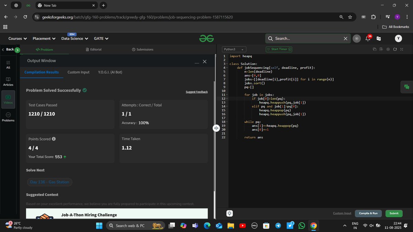Switch to the Submissions tab
Viewport: 413px width, 232px height.
(x=142, y=49)
